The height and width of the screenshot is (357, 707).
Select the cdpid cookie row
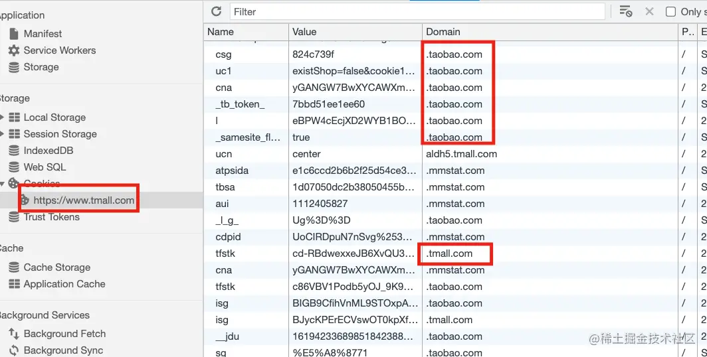[x=455, y=238]
